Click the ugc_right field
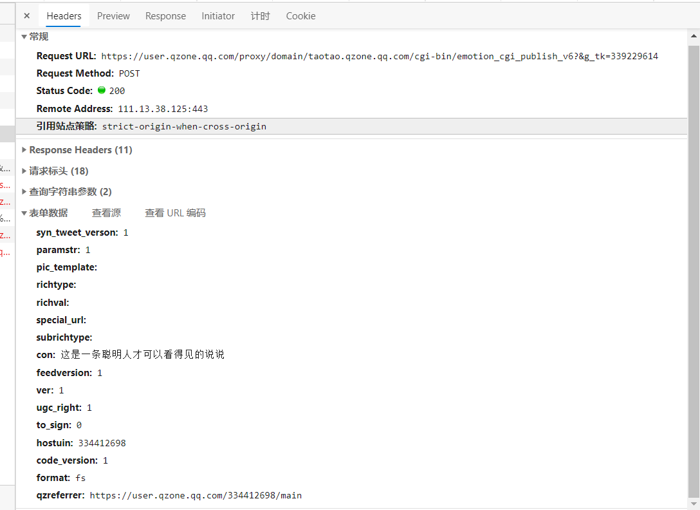Screen dimensions: 700x510 64,408
